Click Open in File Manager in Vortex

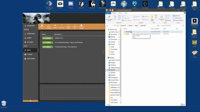(81, 26)
